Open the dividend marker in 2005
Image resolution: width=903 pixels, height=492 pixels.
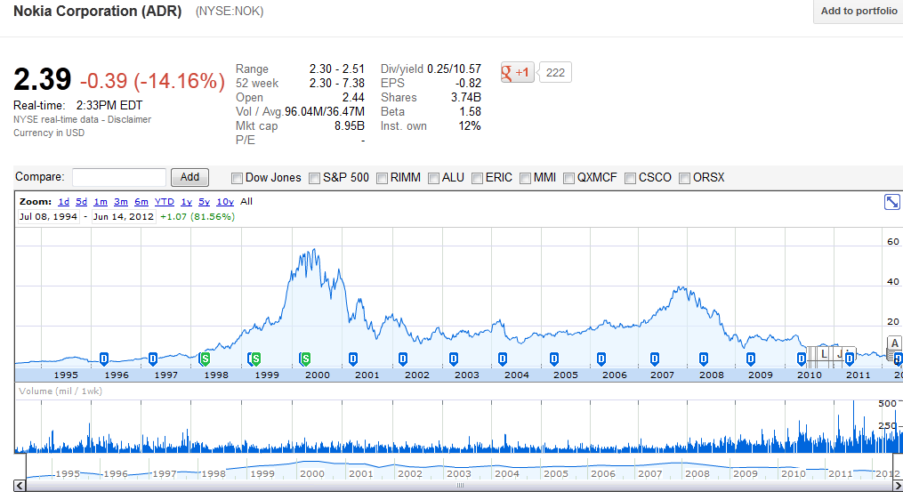(554, 359)
